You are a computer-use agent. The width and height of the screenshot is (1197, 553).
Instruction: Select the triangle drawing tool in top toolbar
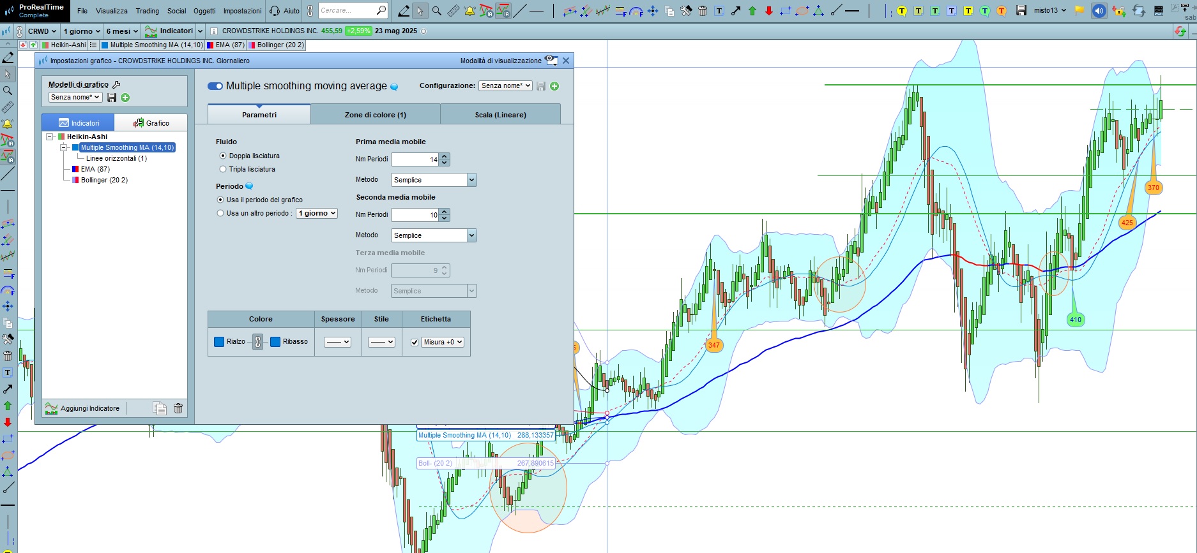pyautogui.click(x=819, y=11)
